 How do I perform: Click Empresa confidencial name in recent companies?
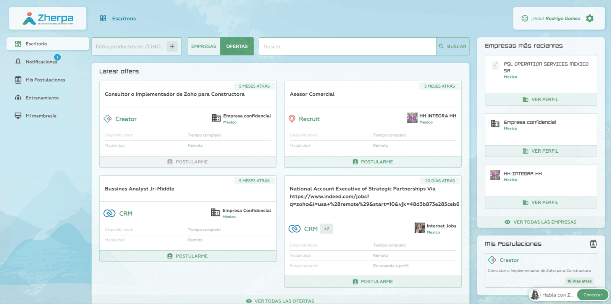coord(530,122)
